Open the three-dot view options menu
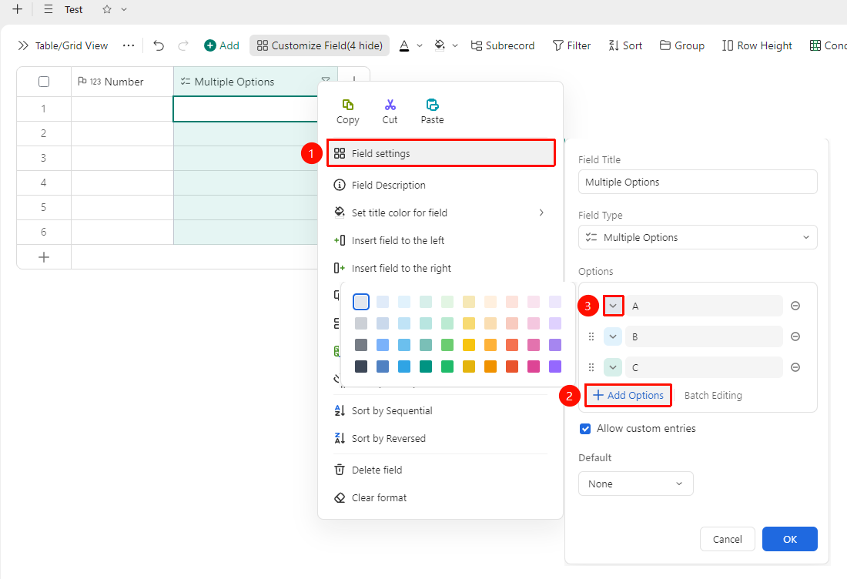The height and width of the screenshot is (579, 847). [x=129, y=45]
